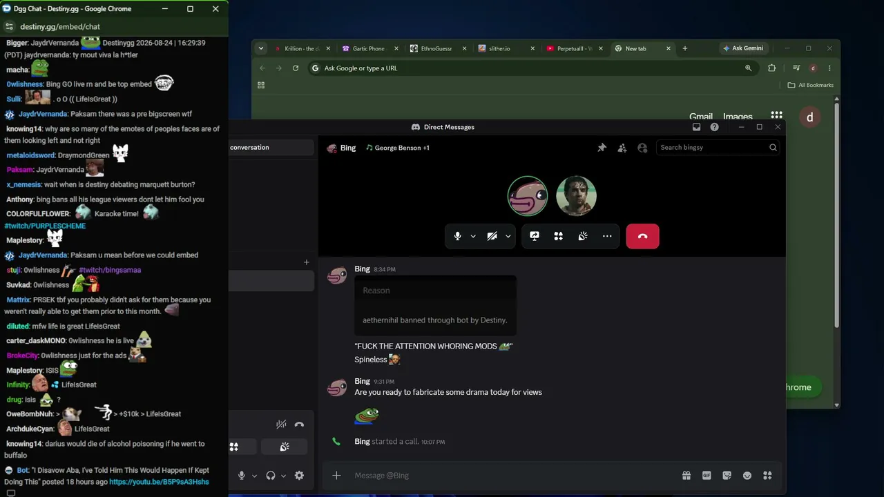Image resolution: width=884 pixels, height=497 pixels.
Task: Add friends to the Bing DM
Action: click(622, 148)
